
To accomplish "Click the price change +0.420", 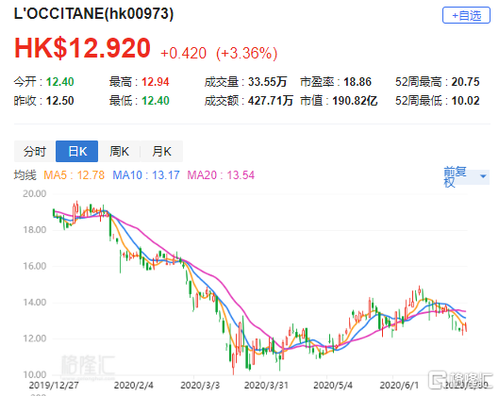I will 183,53.
